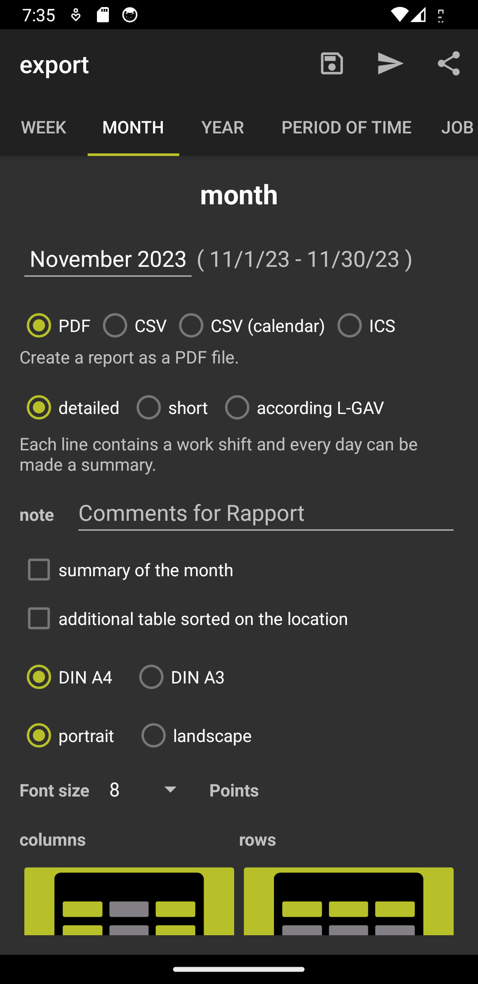Choose CSV (calendar) export format

191,326
